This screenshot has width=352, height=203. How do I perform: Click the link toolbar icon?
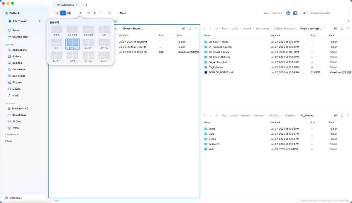(x=110, y=13)
